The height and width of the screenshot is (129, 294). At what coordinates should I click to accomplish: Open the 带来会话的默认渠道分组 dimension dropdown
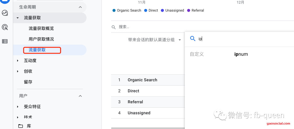[155, 40]
